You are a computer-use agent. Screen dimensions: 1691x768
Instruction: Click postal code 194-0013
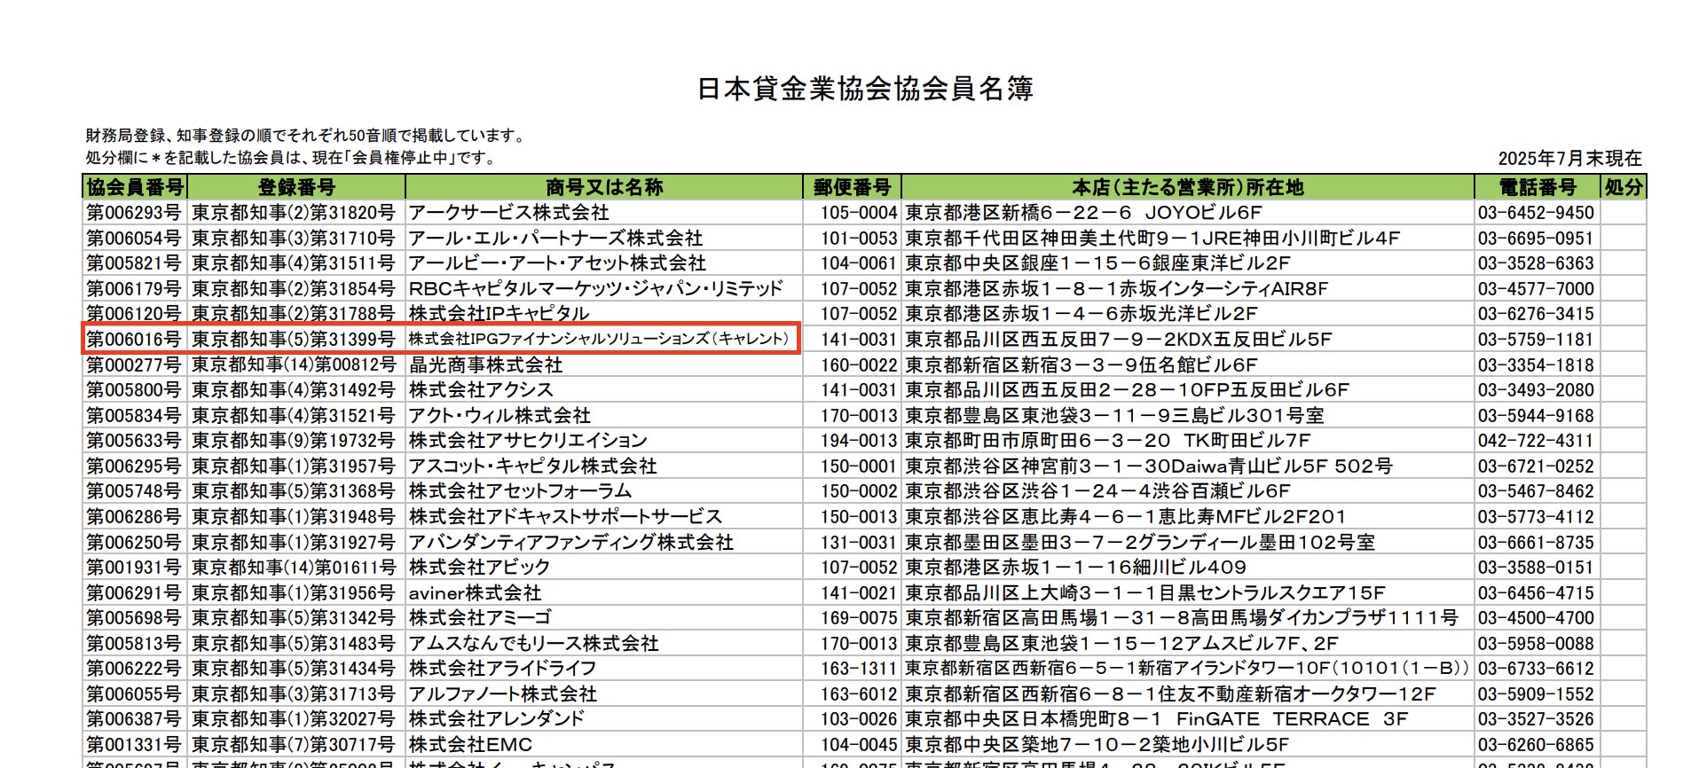pos(859,441)
